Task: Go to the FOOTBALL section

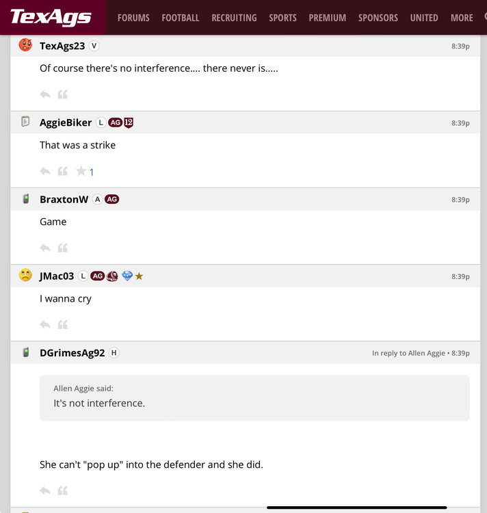Action: 181,18
